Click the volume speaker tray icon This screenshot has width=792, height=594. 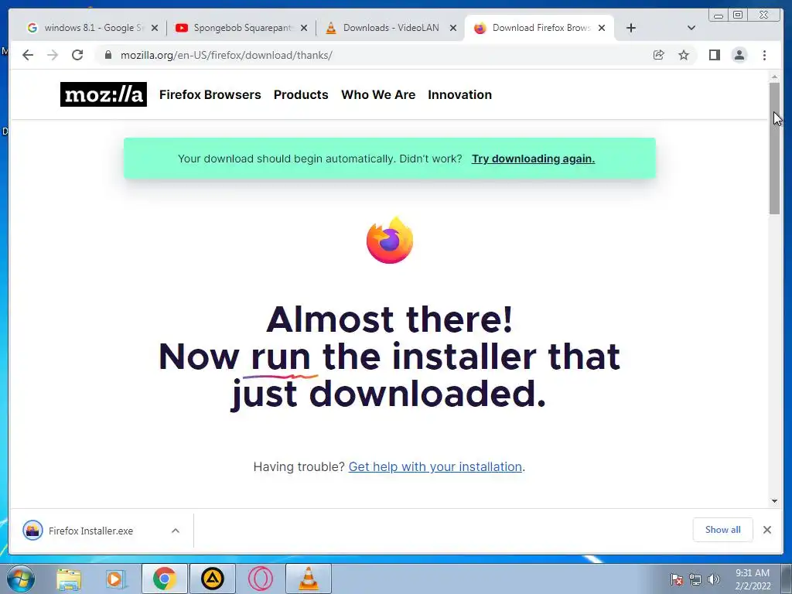(x=714, y=579)
